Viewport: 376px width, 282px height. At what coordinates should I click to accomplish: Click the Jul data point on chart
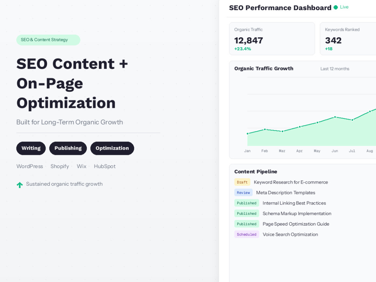352,120
